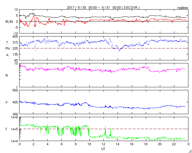Click the '12' hour tick label on x-axis
192x153 pixels.
point(103,144)
